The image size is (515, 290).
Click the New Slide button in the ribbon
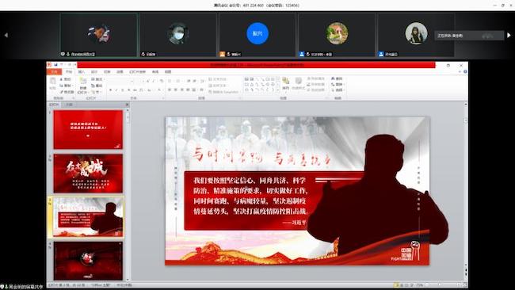(82, 85)
